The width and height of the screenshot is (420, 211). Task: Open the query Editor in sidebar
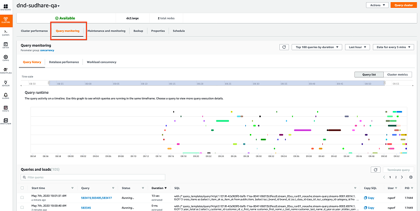6,46
